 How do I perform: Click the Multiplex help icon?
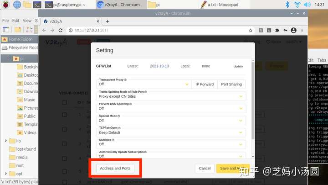click(x=113, y=140)
